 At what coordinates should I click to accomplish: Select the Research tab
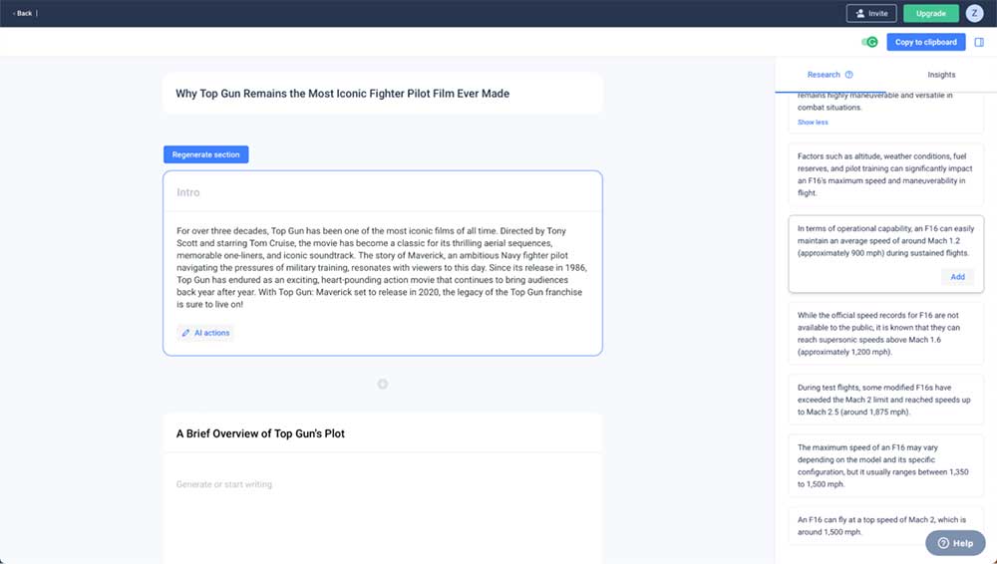824,75
